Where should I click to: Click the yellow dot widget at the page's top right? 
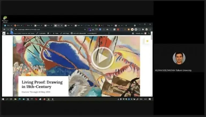click(x=147, y=41)
